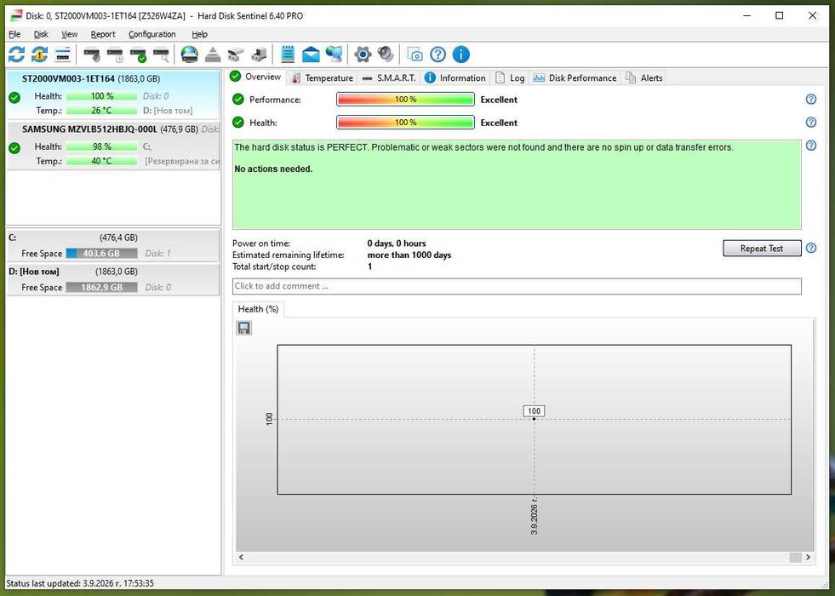Click help icon next to Performance row

811,99
